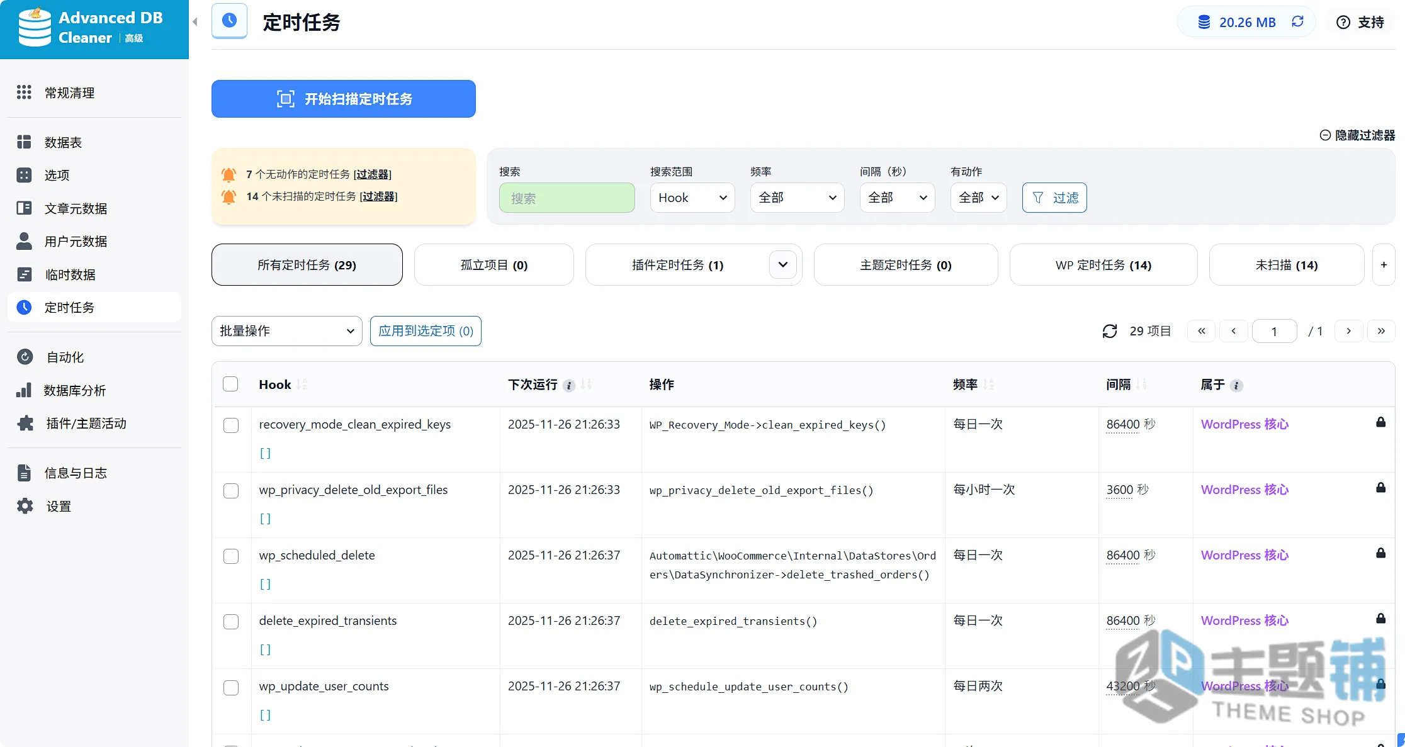
Task: Check the wp_update_user_counts row checkbox
Action: coord(231,687)
